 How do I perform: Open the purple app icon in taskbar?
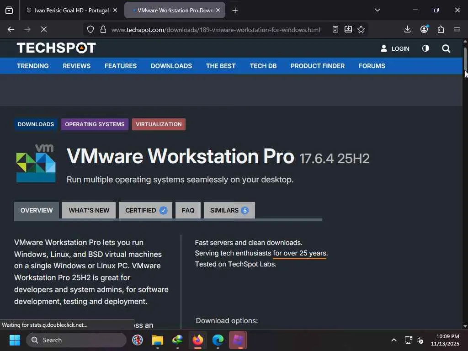click(x=238, y=340)
